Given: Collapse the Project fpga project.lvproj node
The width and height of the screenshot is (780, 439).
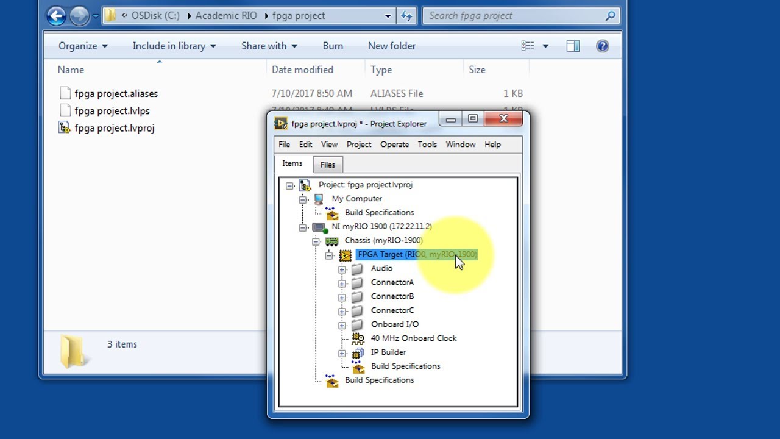Looking at the screenshot, I should click(x=290, y=185).
